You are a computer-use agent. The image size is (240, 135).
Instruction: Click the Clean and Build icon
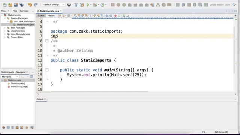tap(82, 5)
